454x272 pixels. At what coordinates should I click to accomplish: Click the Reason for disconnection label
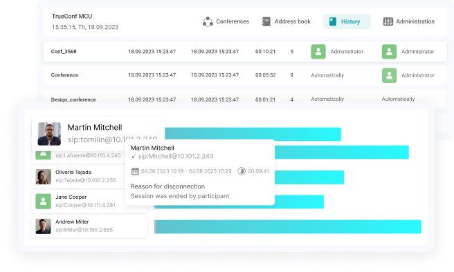167,186
